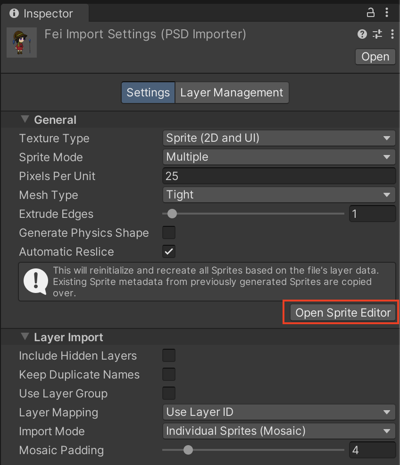Select the Settings tab
The height and width of the screenshot is (465, 400).
148,93
